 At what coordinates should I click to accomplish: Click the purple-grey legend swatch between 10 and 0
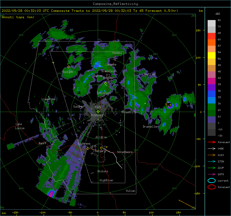pos(211,120)
